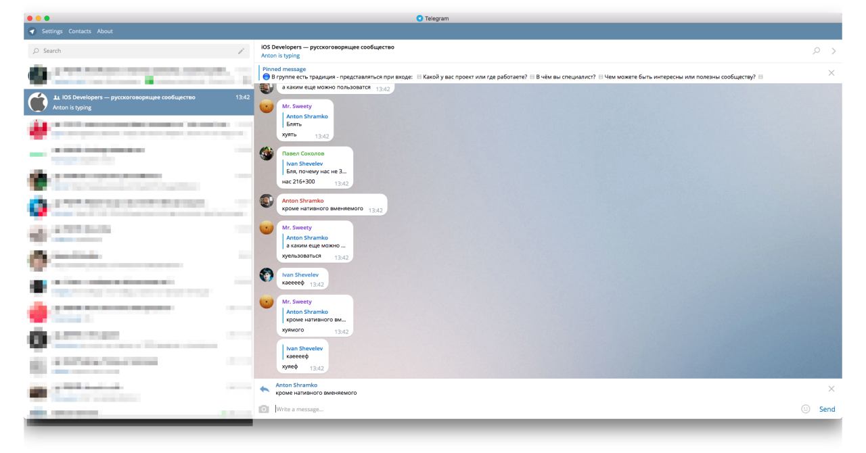The height and width of the screenshot is (453, 866).
Task: Click Ivan Shevelev's avatar beside 'каеееф'
Action: pos(267,275)
